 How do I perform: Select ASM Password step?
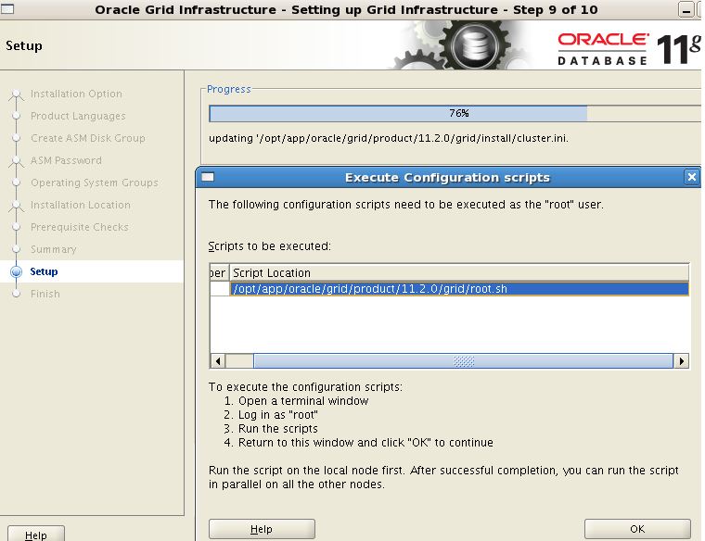pyautogui.click(x=66, y=160)
